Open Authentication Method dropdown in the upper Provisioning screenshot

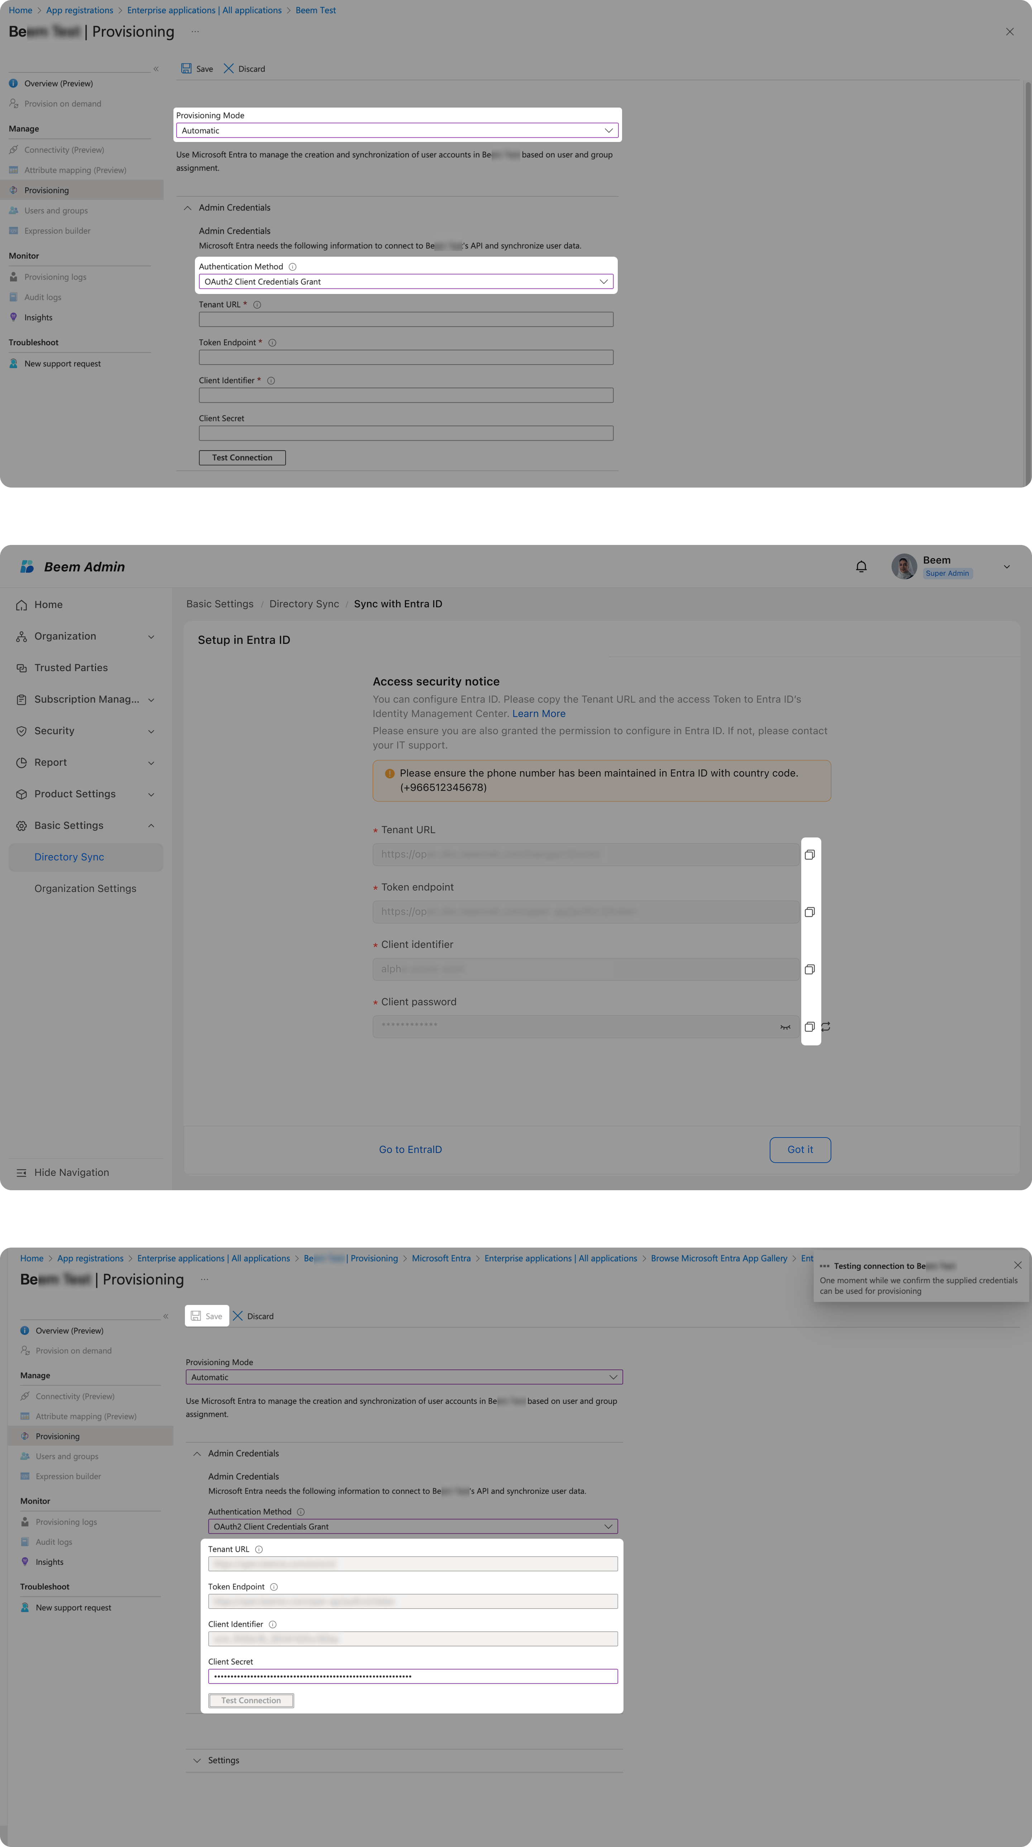point(406,282)
